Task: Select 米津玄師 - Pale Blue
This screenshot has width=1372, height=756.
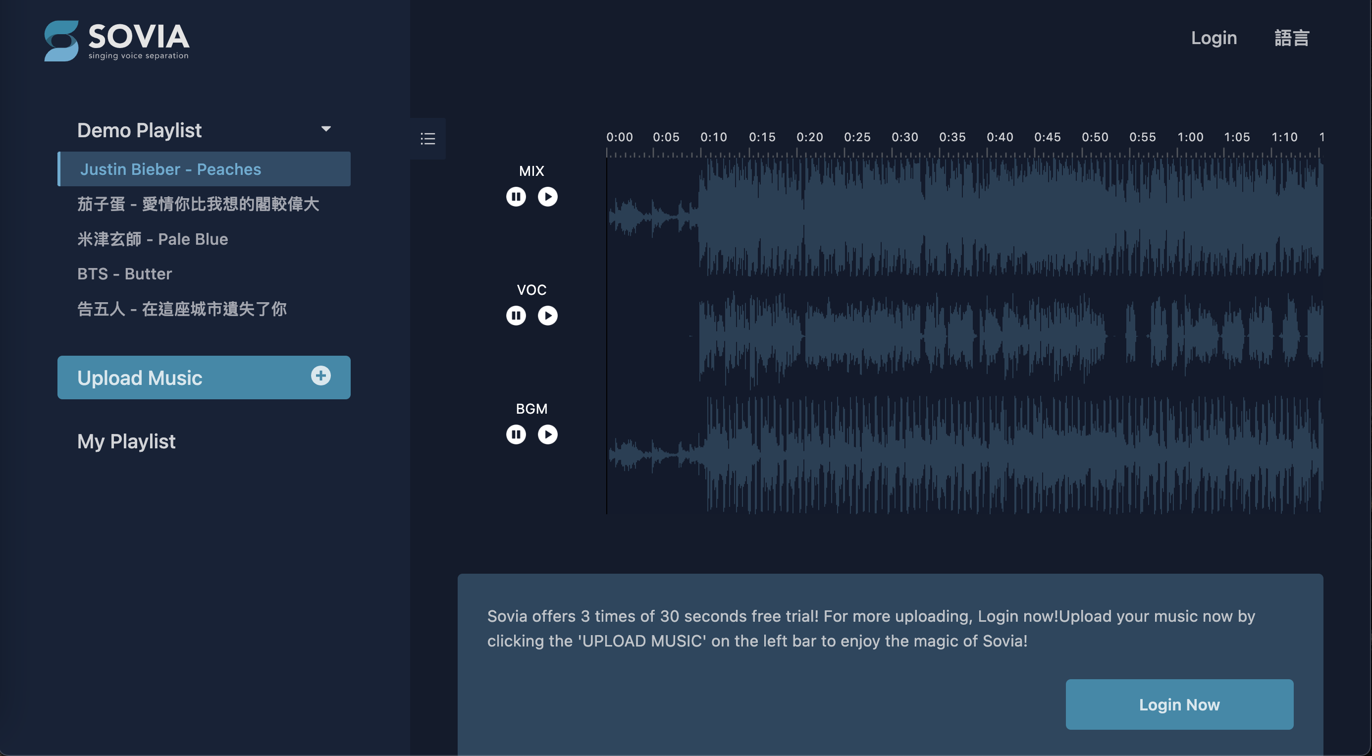Action: [153, 239]
